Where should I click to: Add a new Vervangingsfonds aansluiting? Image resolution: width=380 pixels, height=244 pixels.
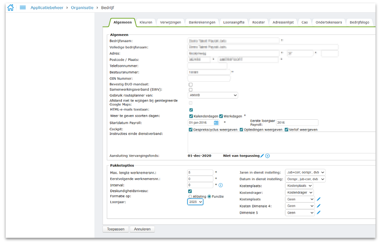tap(267, 156)
